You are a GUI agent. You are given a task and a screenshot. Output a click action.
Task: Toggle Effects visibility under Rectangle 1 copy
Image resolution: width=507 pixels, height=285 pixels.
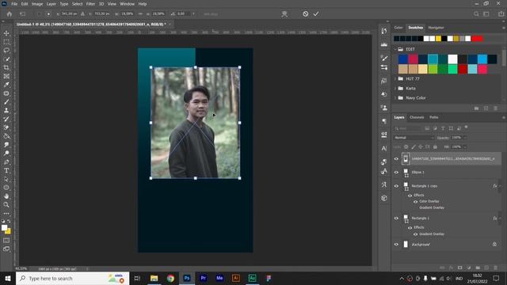point(410,196)
